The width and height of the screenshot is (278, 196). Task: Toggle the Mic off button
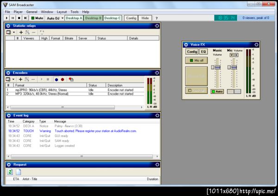coord(196,60)
